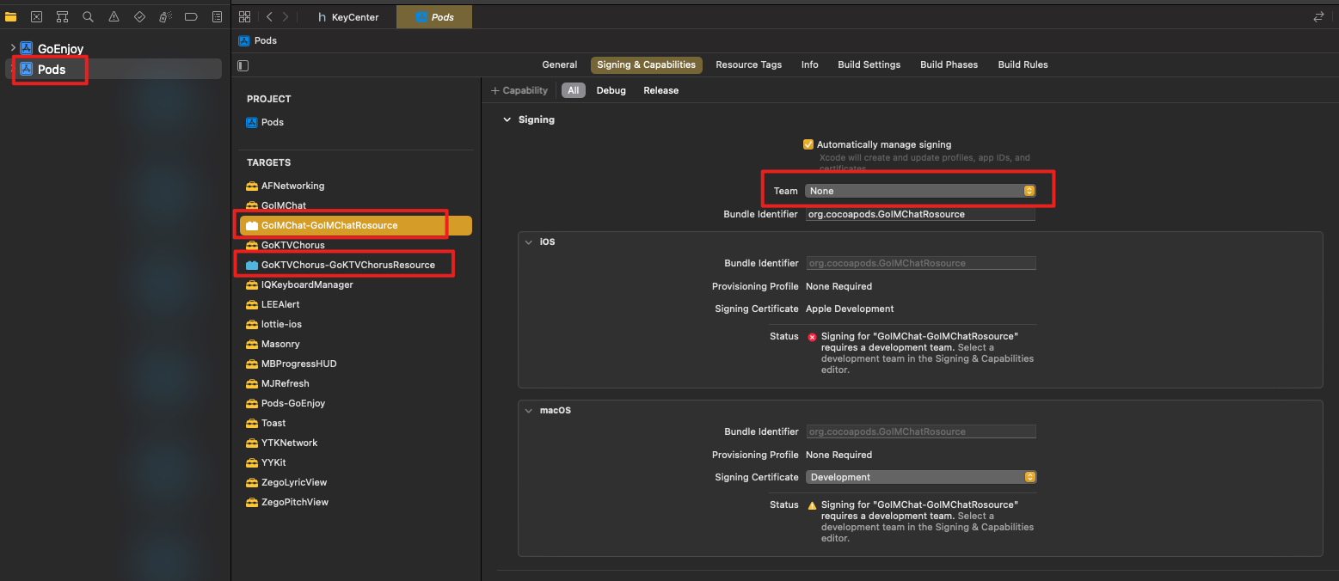Open the Find navigator magnifier icon
1339x581 pixels.
(x=88, y=17)
